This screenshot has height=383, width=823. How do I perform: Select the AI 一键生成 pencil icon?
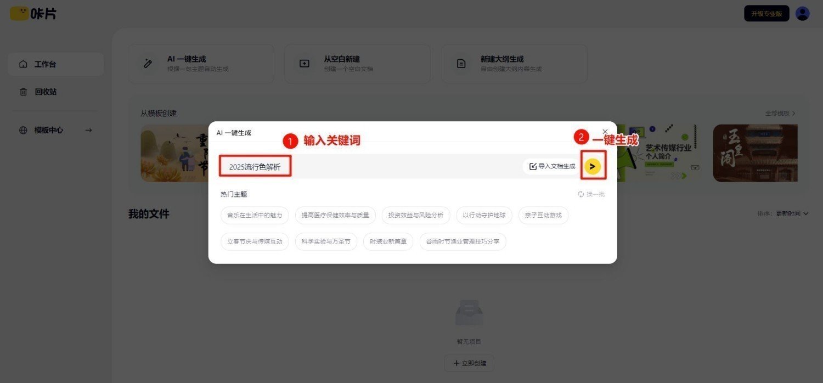(x=147, y=63)
